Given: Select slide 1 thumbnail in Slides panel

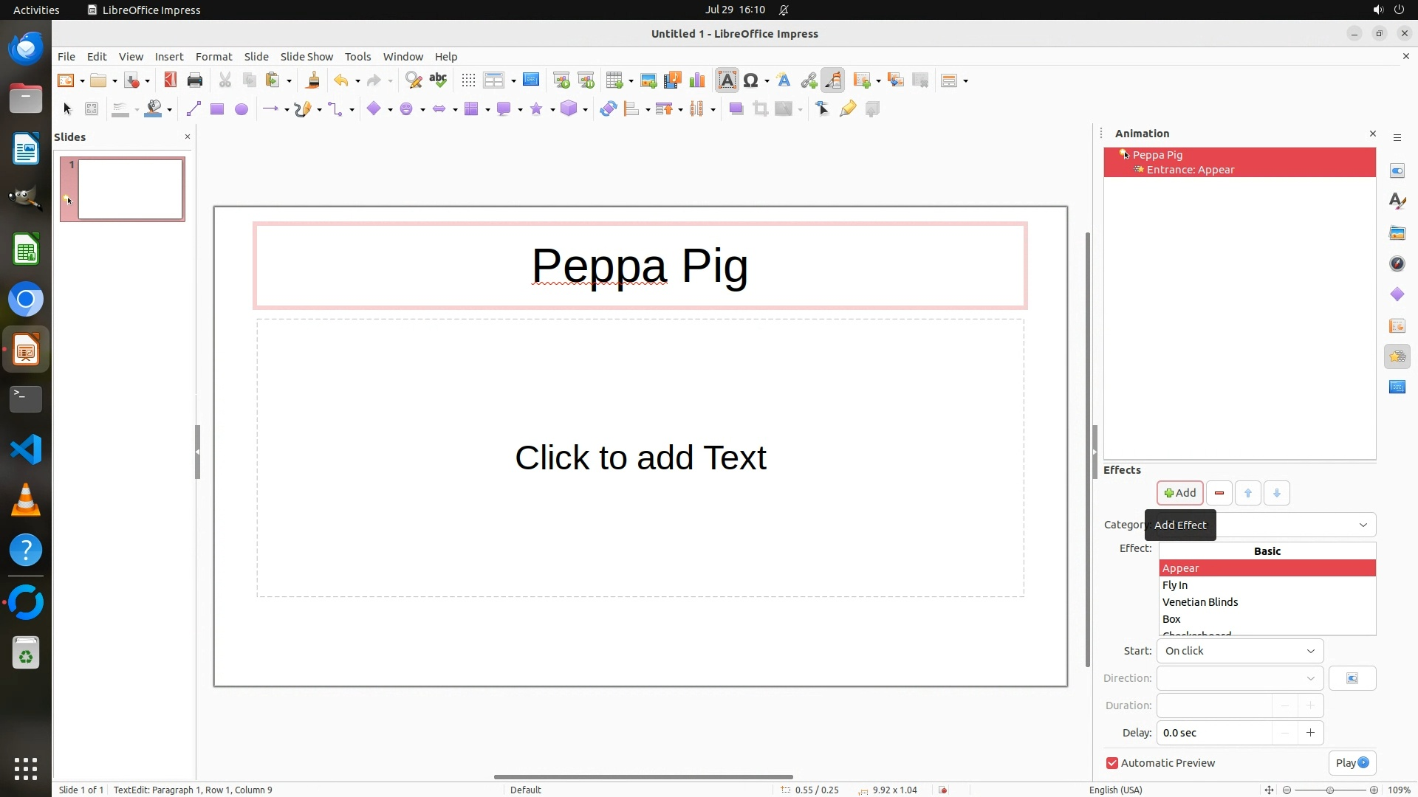Looking at the screenshot, I should click(130, 189).
